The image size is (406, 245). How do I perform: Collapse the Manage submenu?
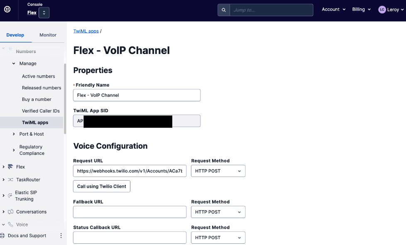click(14, 64)
